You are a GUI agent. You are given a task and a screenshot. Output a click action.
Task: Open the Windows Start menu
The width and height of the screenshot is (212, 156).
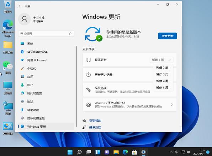pyautogui.click(x=70, y=152)
